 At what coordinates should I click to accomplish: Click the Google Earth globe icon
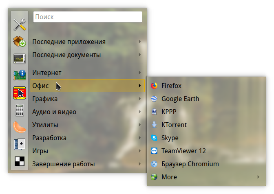[154, 99]
